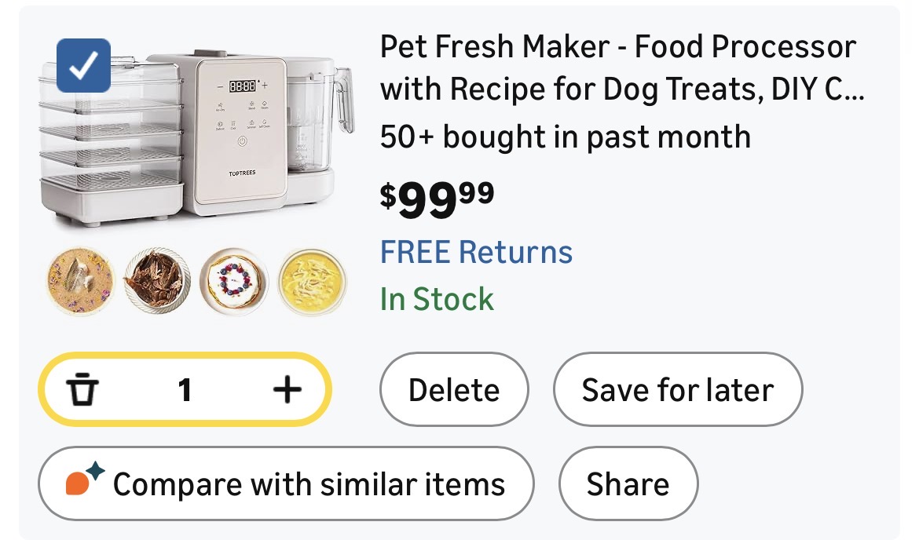This screenshot has height=540, width=919.
Task: Click the TOPTREES brand label on the image
Action: tap(242, 173)
